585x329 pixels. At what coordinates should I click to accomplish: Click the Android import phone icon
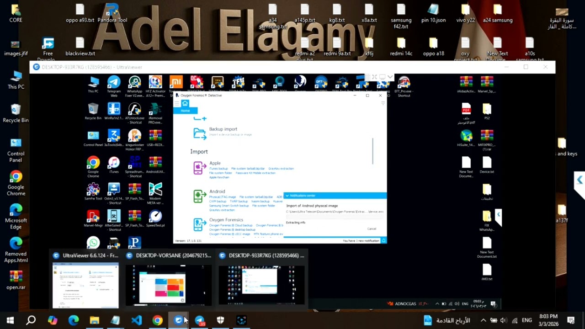click(x=199, y=196)
